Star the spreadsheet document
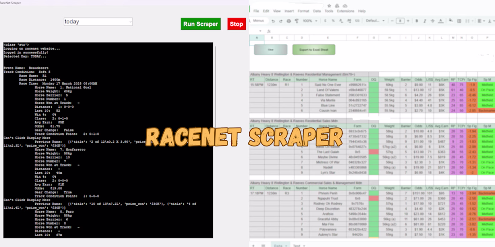The height and width of the screenshot is (247, 495). point(329,6)
